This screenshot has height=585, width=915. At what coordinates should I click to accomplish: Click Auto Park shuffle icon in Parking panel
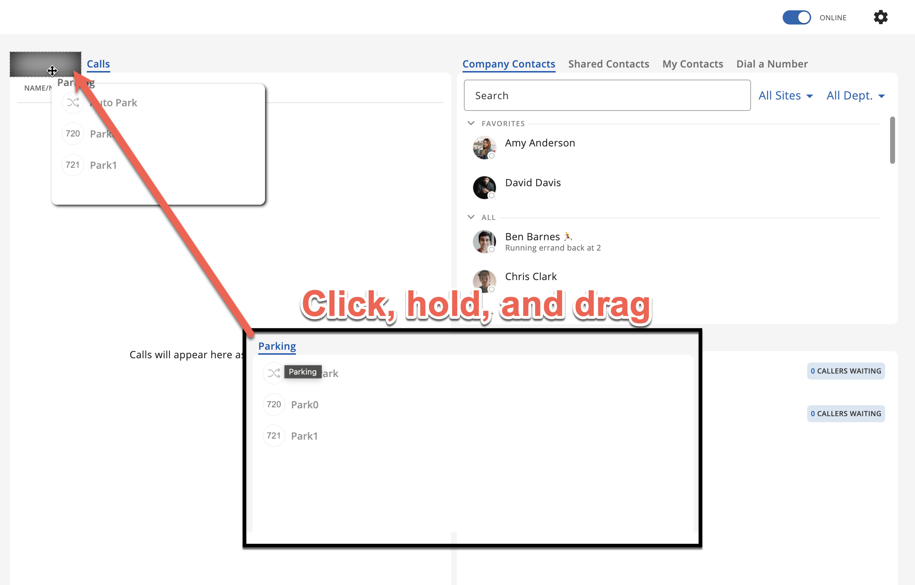coord(273,373)
